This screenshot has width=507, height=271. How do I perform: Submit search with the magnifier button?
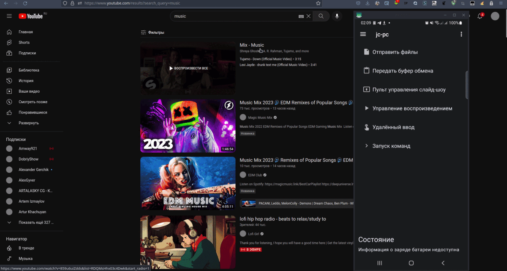pos(321,16)
